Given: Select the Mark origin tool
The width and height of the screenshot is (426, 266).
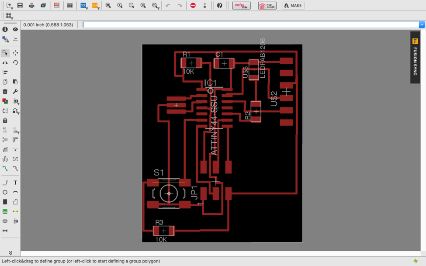Looking at the screenshot, I should coord(15,39).
